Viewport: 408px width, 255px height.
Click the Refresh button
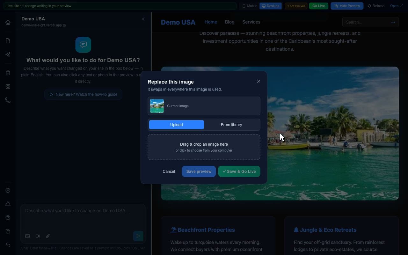[376, 6]
